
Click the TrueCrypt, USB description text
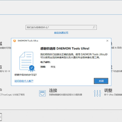(12, 95)
